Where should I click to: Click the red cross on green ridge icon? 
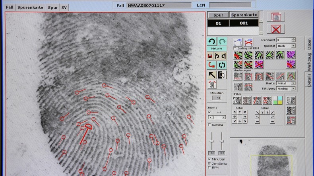pos(248,64)
